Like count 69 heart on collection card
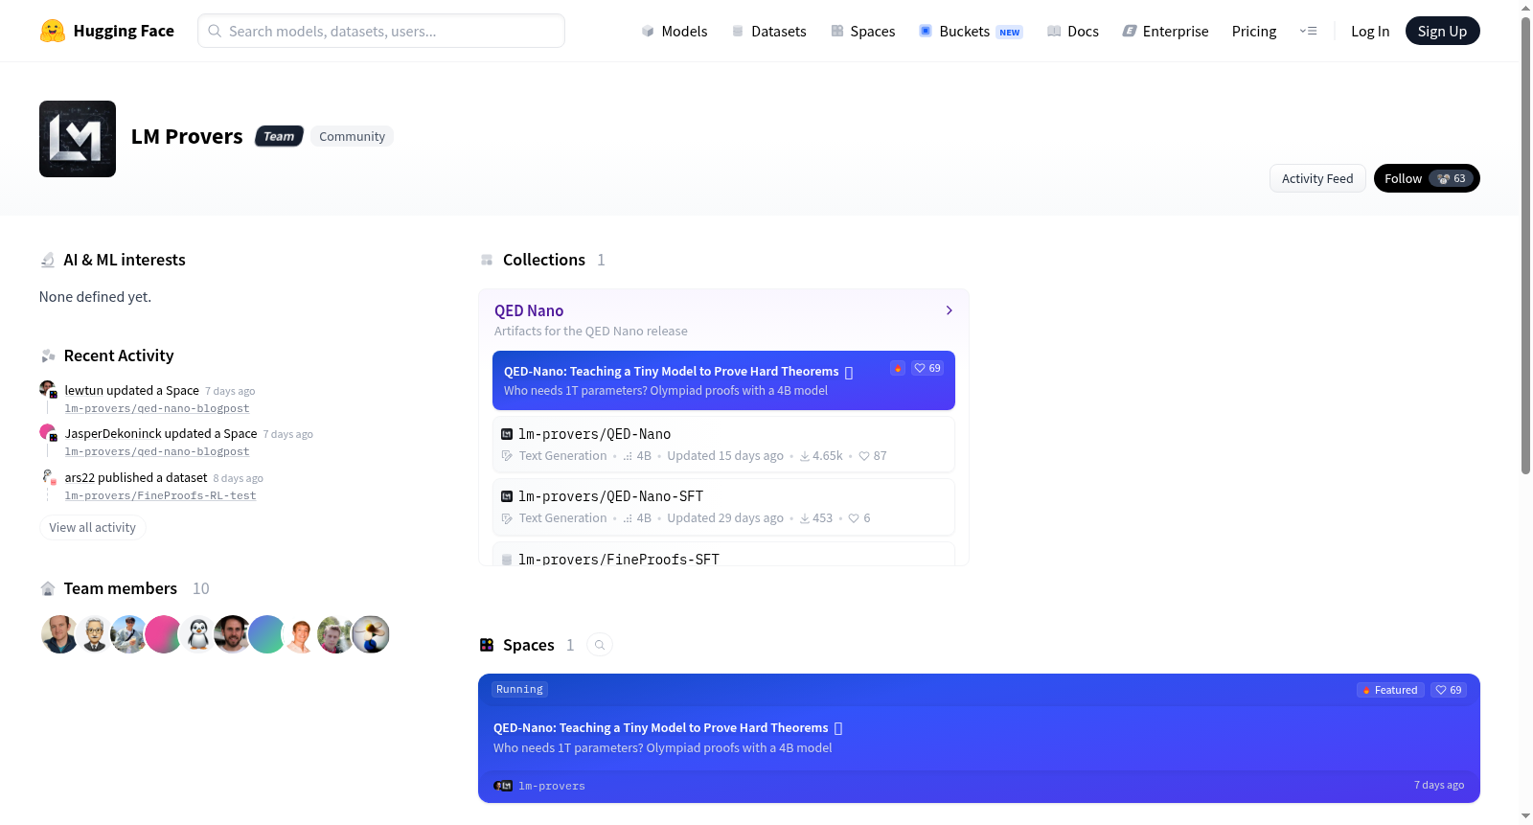The image size is (1533, 825). (927, 368)
